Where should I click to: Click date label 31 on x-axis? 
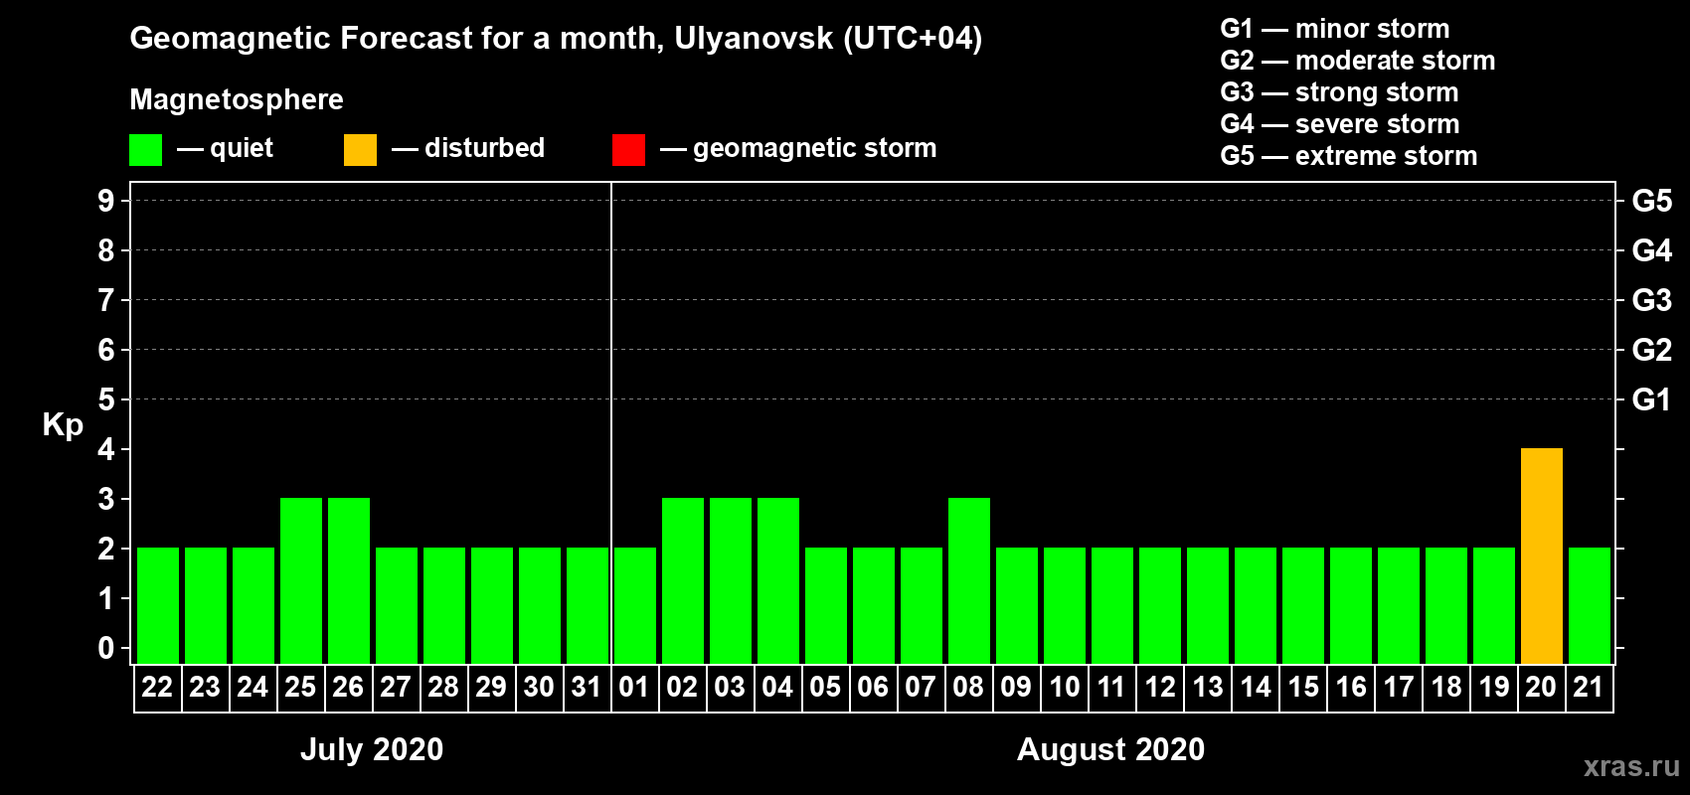[587, 687]
